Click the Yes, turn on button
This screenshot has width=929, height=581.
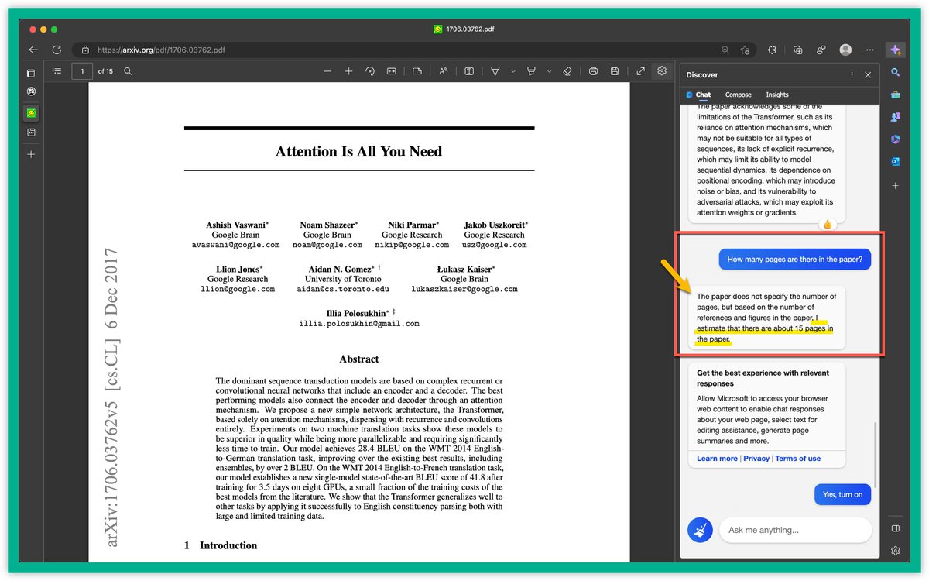[843, 494]
